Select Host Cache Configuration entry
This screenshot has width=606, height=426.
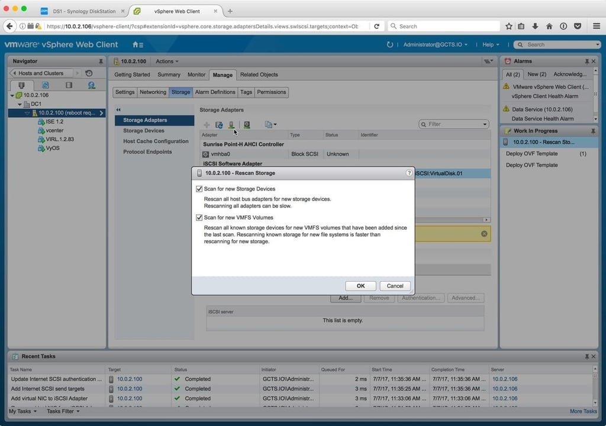[x=156, y=141]
